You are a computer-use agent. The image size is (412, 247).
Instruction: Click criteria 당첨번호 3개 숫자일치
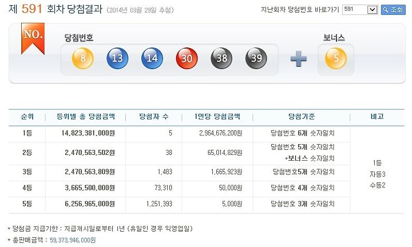(303, 204)
